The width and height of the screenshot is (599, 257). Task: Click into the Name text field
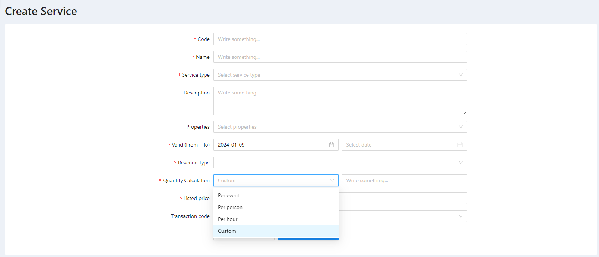pos(340,57)
